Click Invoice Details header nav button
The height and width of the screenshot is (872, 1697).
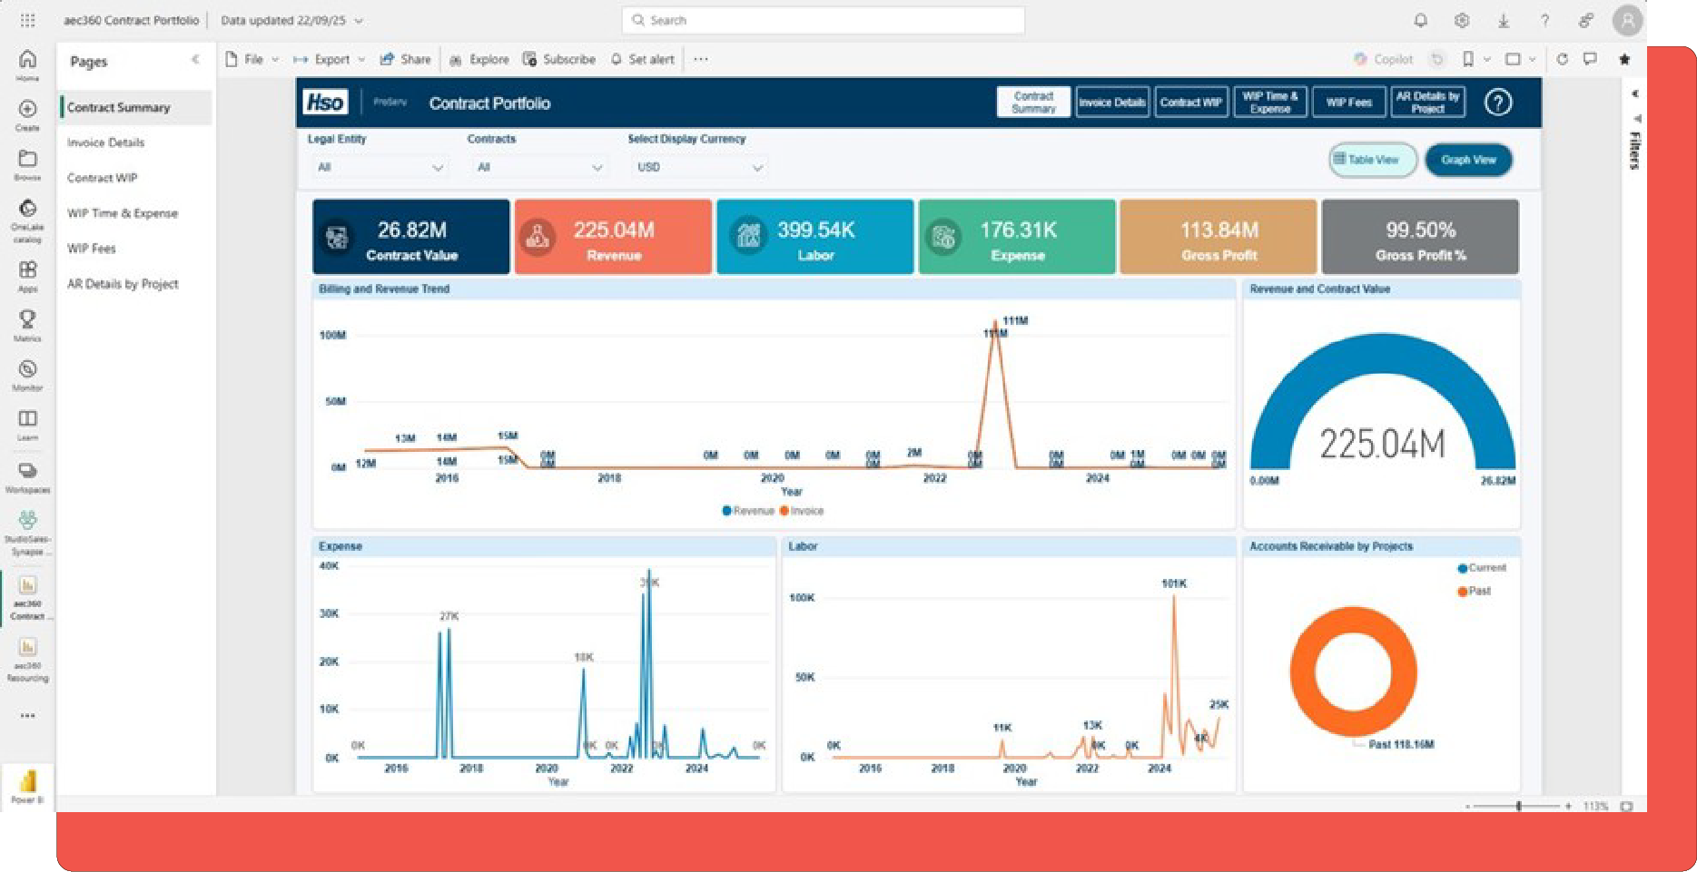point(1112,103)
